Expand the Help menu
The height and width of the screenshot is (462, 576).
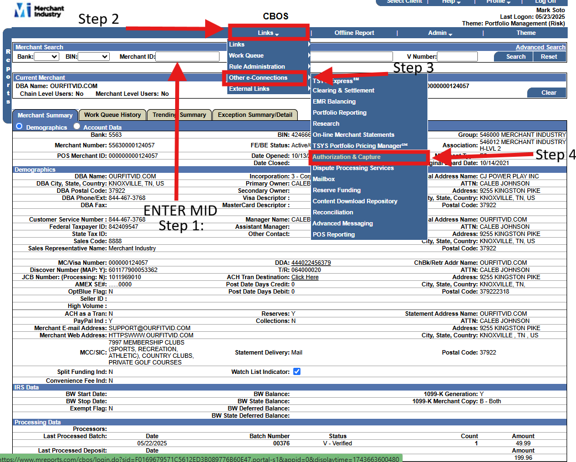(451, 2)
